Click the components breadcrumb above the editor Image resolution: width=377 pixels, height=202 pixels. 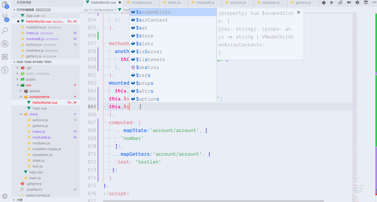click(x=103, y=10)
